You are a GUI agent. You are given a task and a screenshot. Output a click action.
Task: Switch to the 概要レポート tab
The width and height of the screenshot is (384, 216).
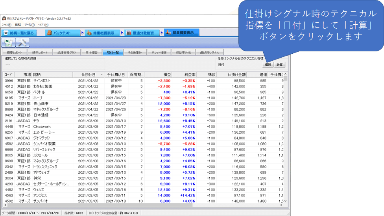point(15,53)
